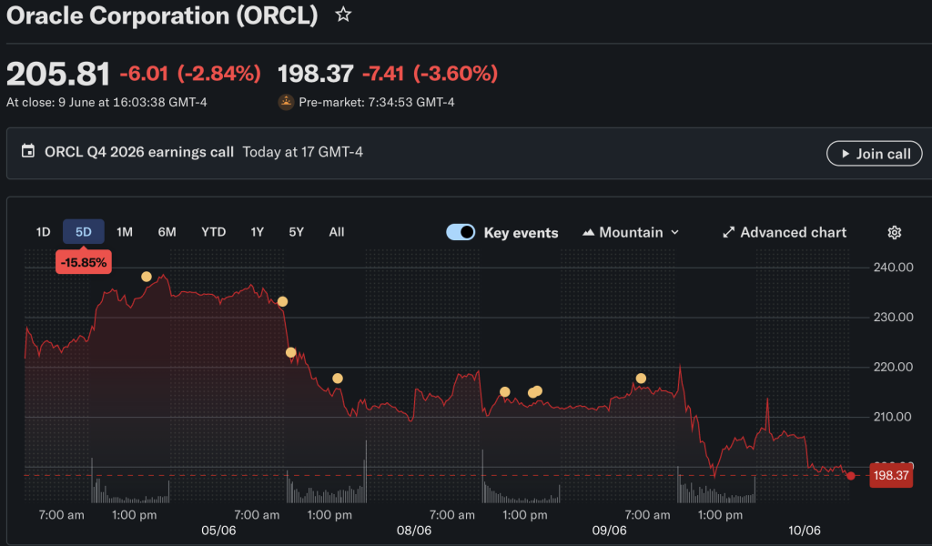932x546 pixels.
Task: Show the All time range
Action: click(x=337, y=232)
